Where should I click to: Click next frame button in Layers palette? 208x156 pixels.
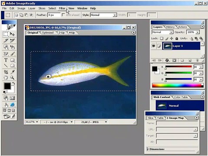[x=160, y=60]
